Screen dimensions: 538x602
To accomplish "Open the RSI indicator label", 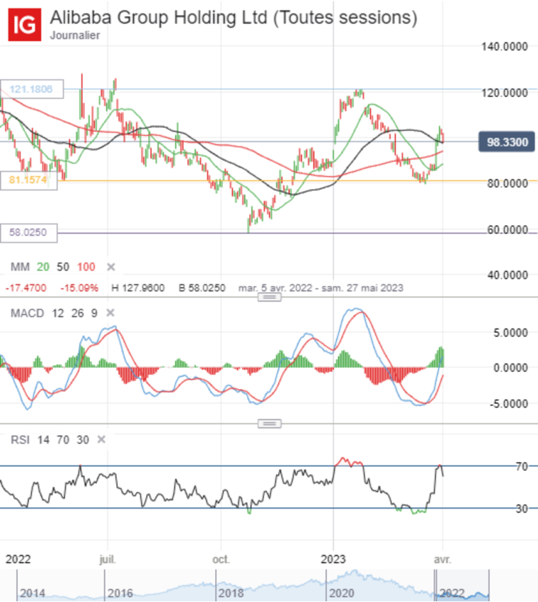I will [20, 439].
